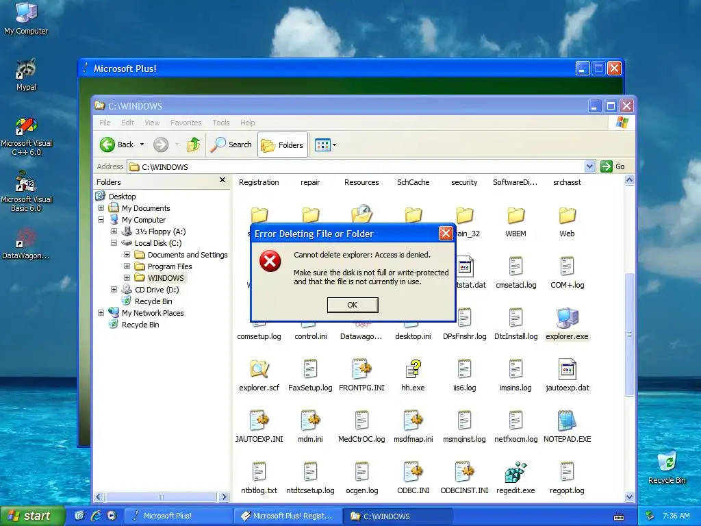
Task: Close the Error Deleting File dialog
Action: pos(445,233)
